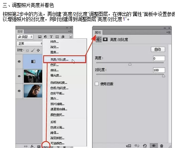175x148 pixels.
Task: Select the adjustment layer thumbnail icon
Action: [33, 61]
